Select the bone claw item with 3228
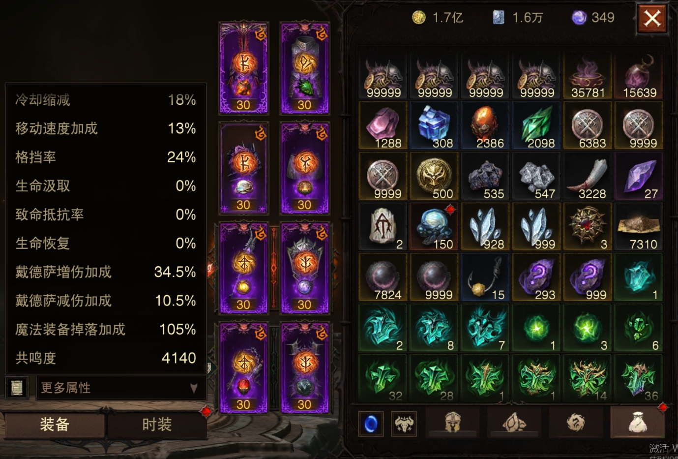 (x=588, y=176)
